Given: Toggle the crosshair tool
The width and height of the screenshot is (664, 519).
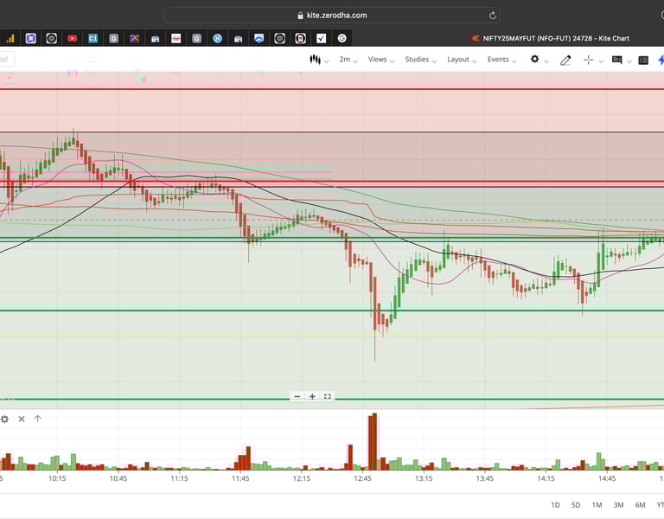Looking at the screenshot, I should tap(588, 61).
